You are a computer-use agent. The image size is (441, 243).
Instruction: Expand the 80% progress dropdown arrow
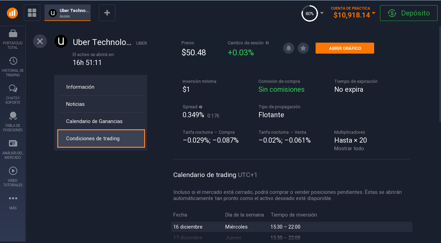(x=322, y=13)
